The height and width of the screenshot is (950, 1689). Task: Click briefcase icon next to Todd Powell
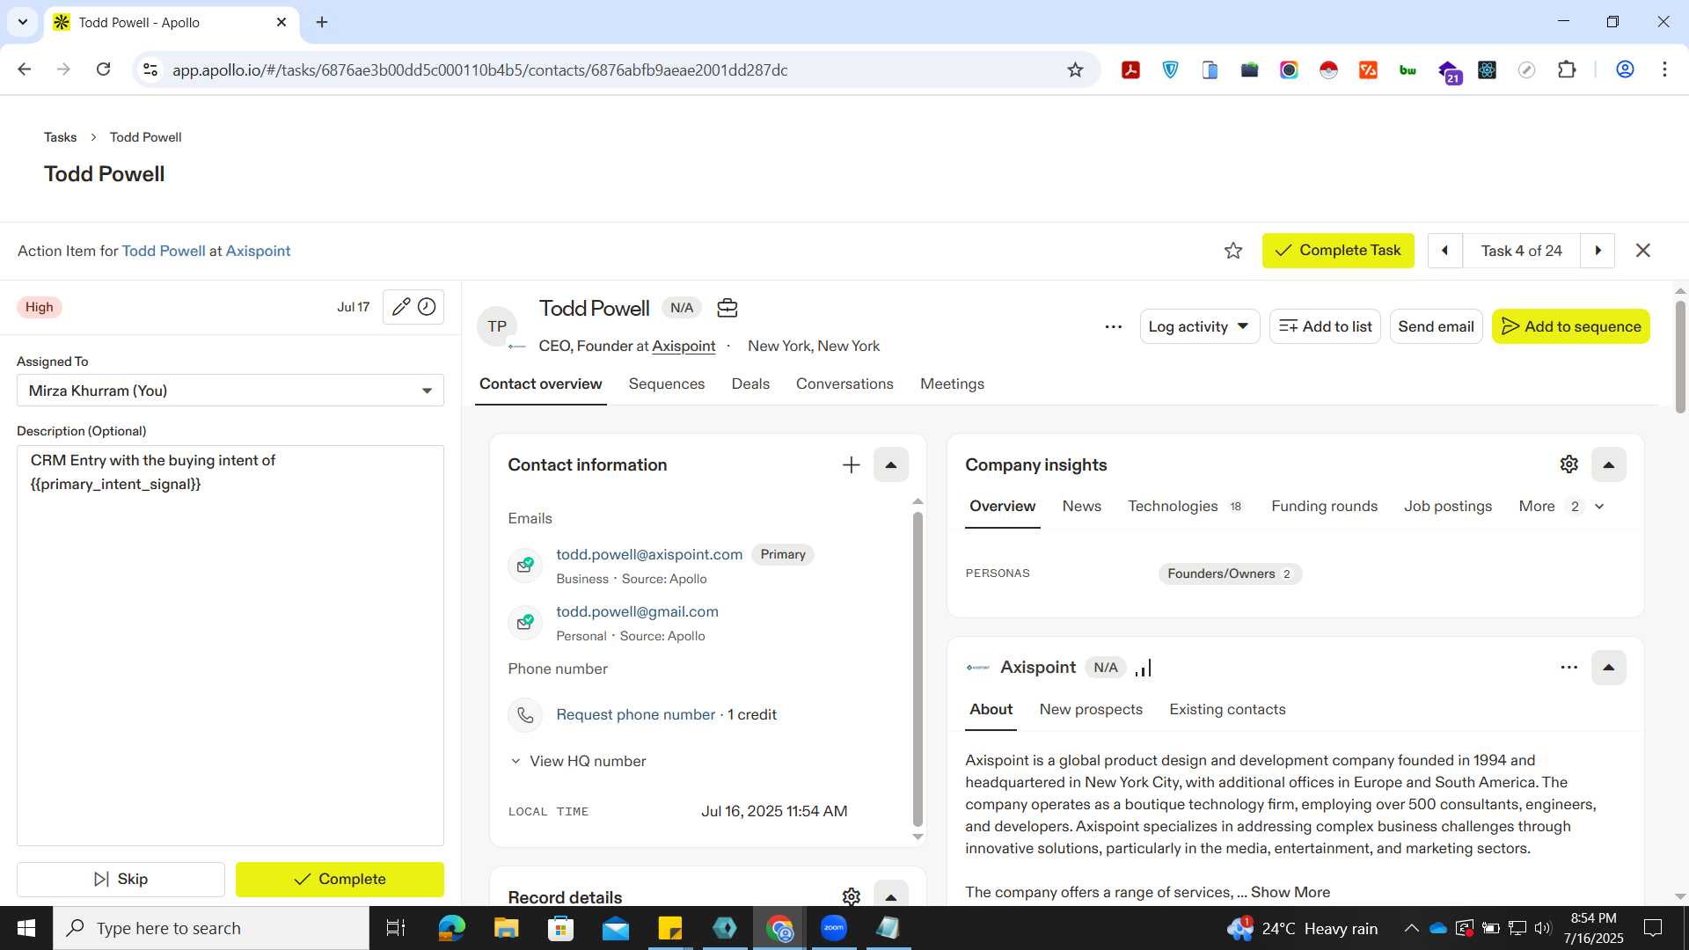[x=727, y=308]
